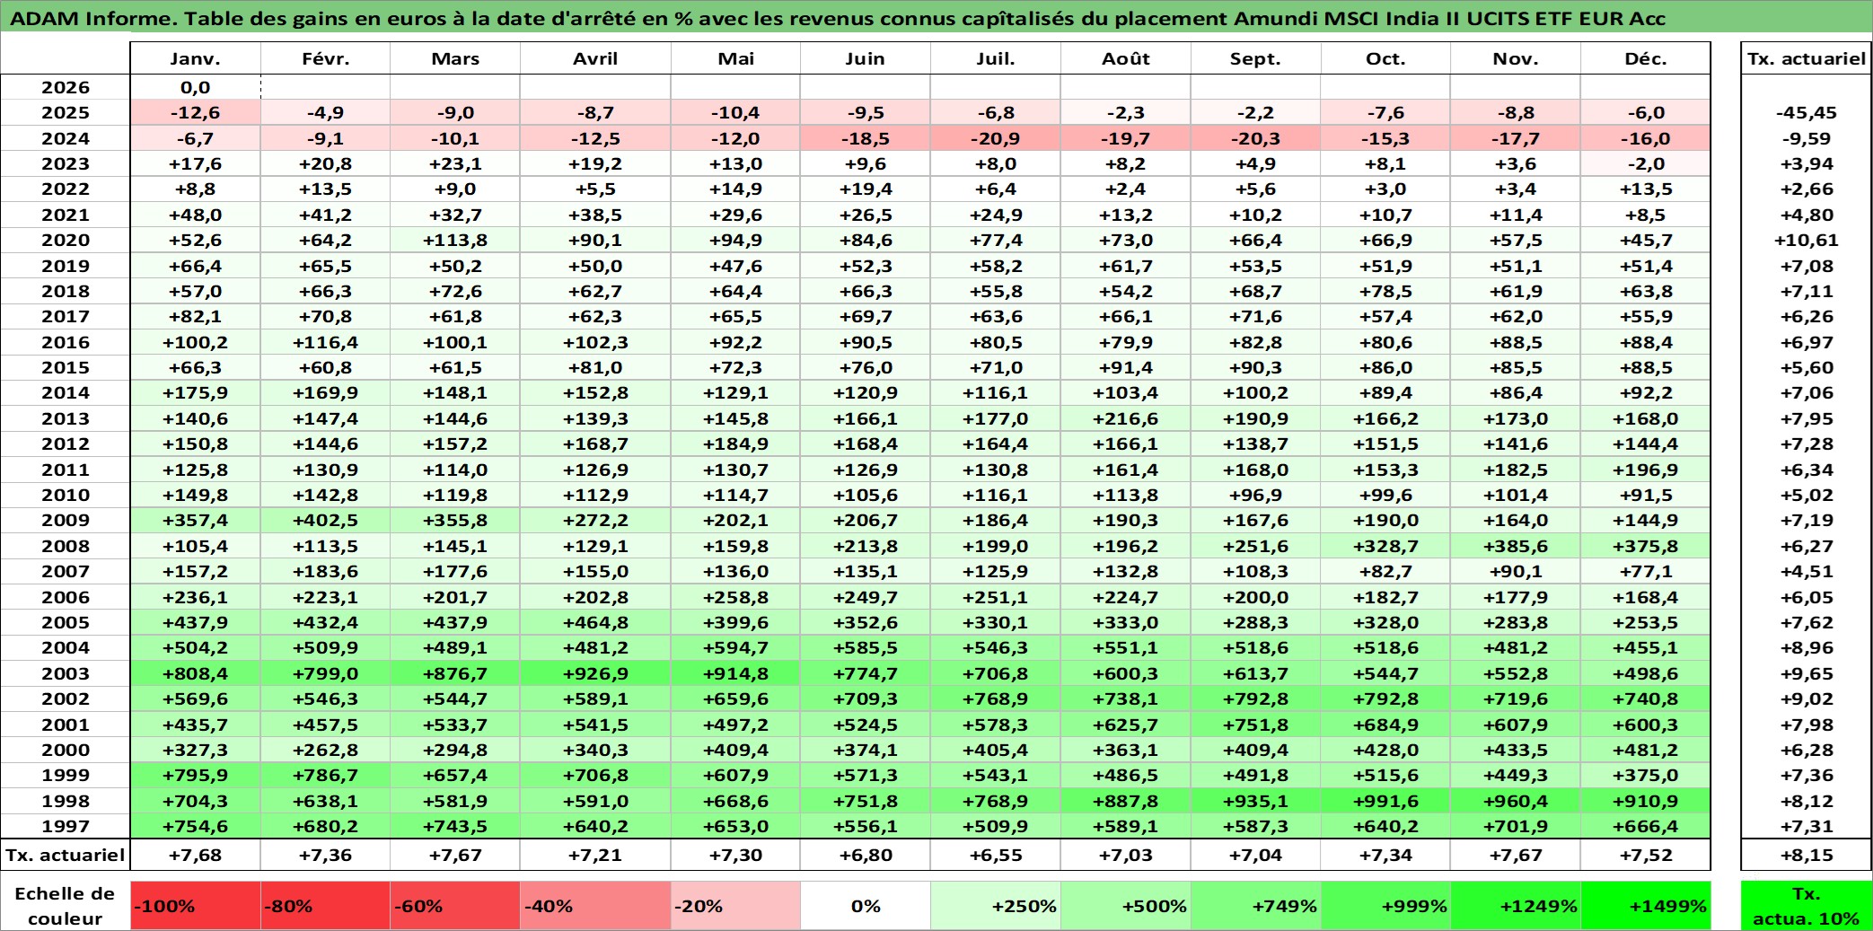Select the 2003 actuarial rate +9,65

[x=1806, y=673]
